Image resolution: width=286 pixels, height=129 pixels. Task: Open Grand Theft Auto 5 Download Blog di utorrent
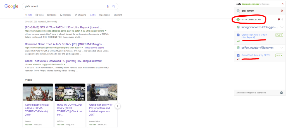tap(63, 61)
